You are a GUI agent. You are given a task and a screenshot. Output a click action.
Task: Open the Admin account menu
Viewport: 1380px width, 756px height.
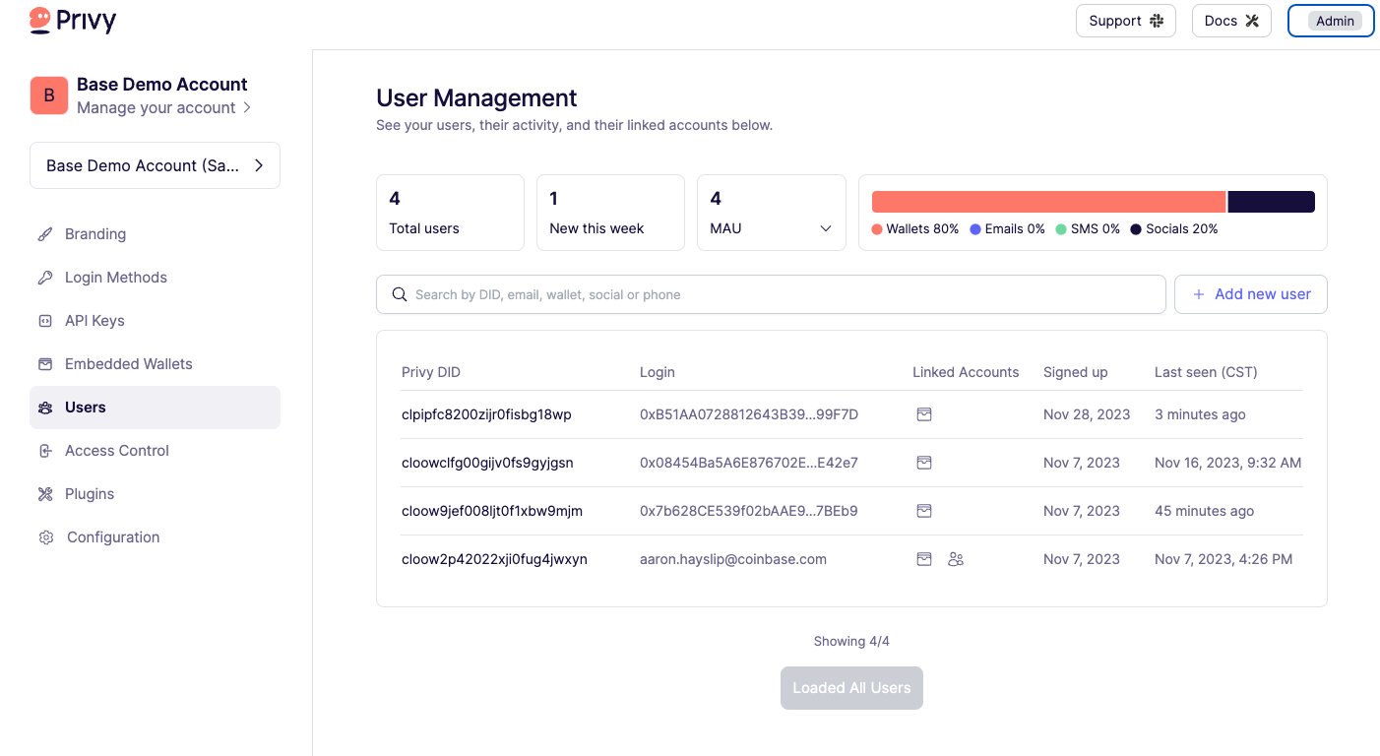point(1331,21)
